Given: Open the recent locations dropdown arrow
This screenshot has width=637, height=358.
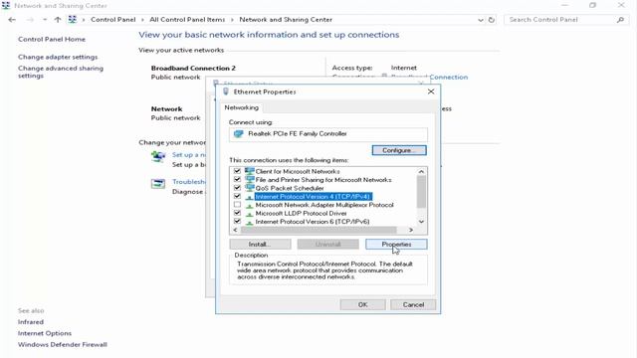Looking at the screenshot, I should (x=45, y=20).
